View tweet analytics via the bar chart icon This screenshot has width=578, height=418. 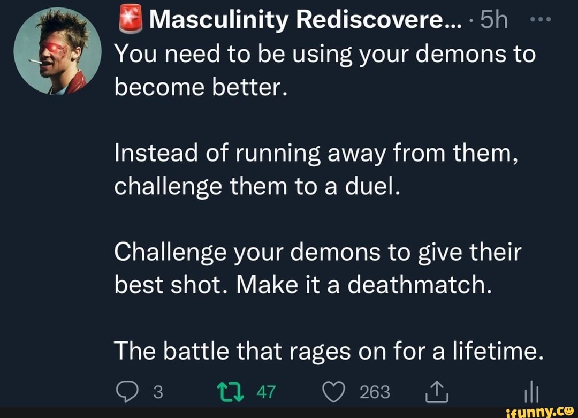pos(532,391)
